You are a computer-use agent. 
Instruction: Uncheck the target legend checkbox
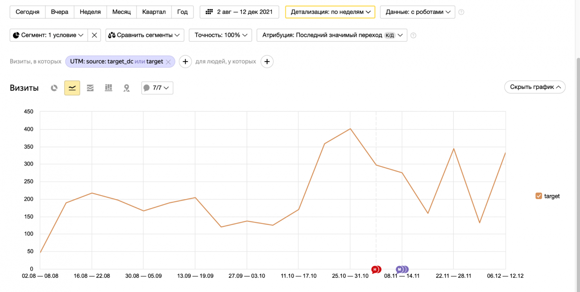point(539,196)
